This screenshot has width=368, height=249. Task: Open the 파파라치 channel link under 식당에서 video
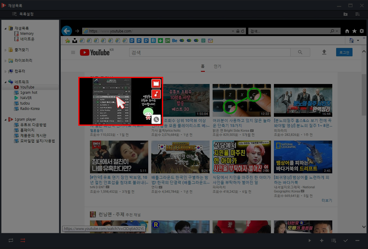220,187
